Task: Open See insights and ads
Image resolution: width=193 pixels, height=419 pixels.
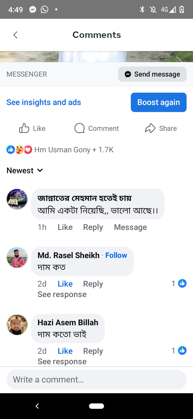Action: pyautogui.click(x=44, y=102)
